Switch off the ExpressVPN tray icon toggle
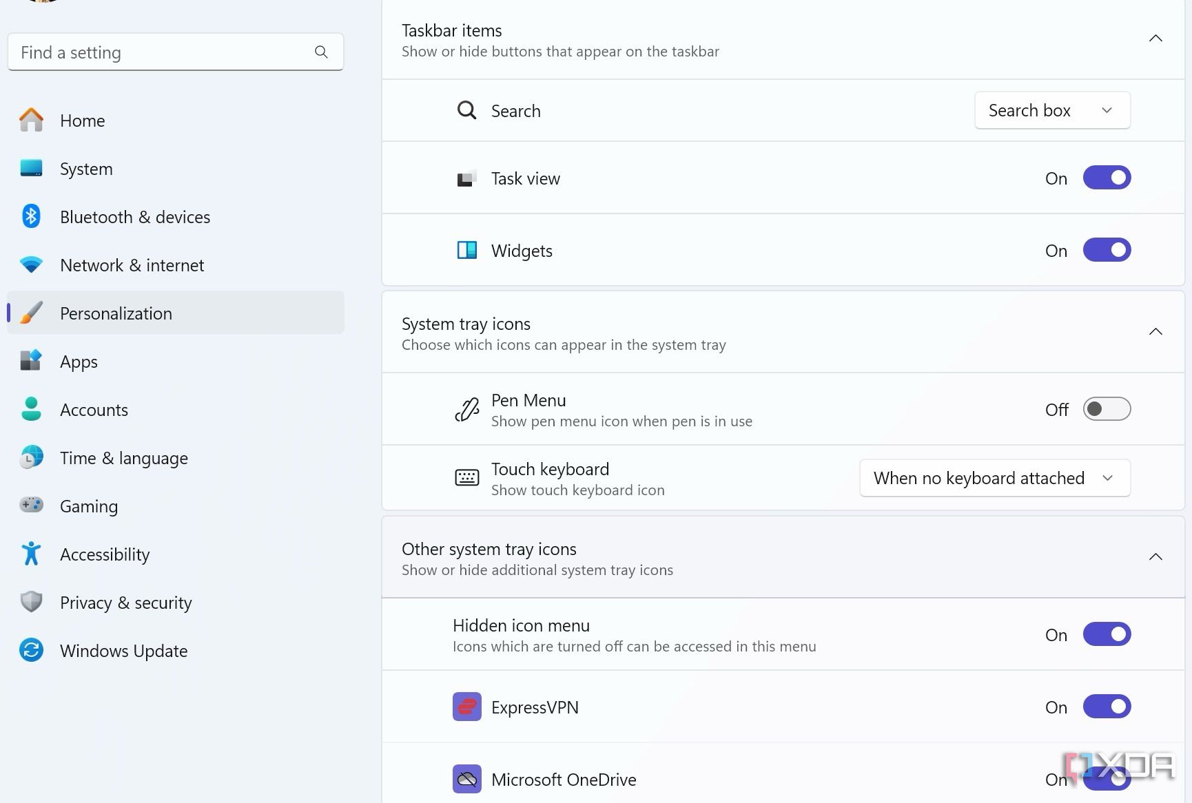Screen dimensions: 1192x803 (x=1107, y=707)
